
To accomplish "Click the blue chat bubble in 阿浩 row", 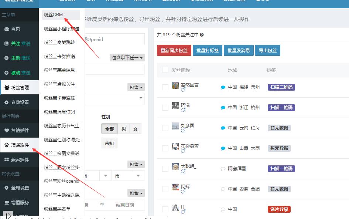I will pos(223,108).
